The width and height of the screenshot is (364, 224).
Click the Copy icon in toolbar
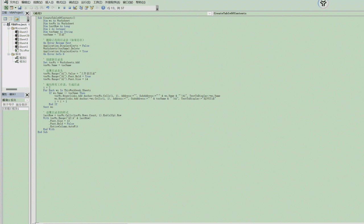pos(31,8)
